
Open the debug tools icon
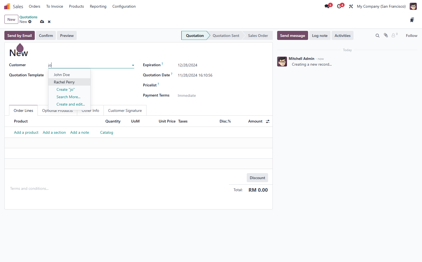pyautogui.click(x=351, y=6)
